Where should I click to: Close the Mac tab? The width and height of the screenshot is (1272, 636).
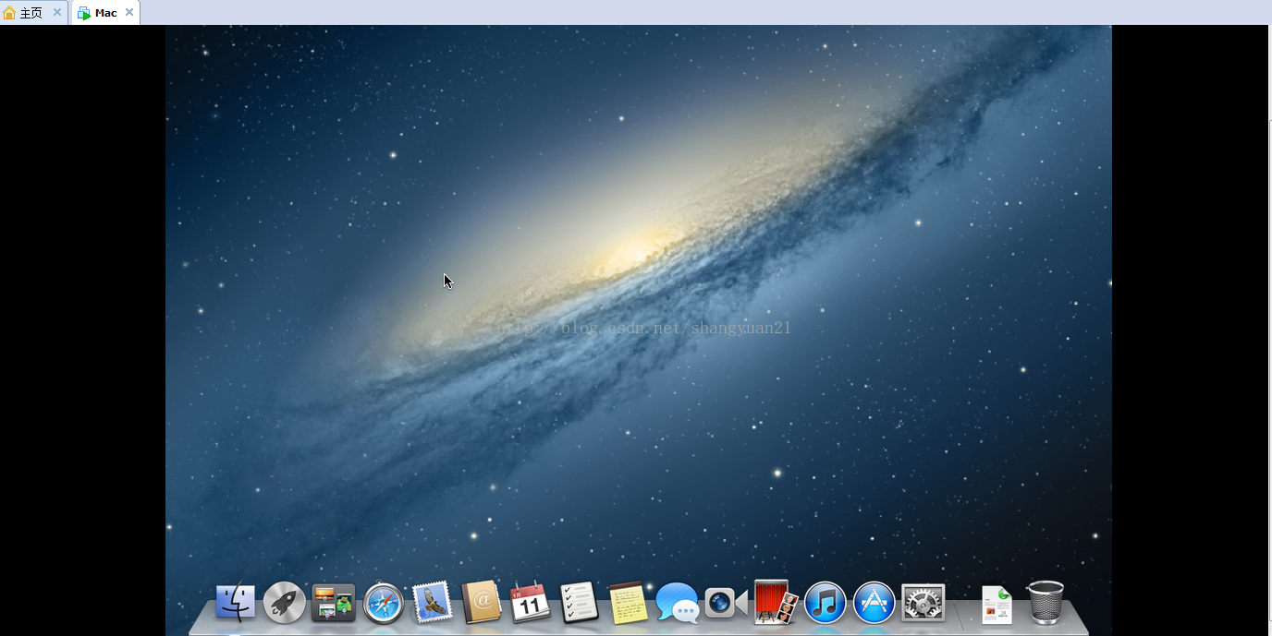[129, 12]
